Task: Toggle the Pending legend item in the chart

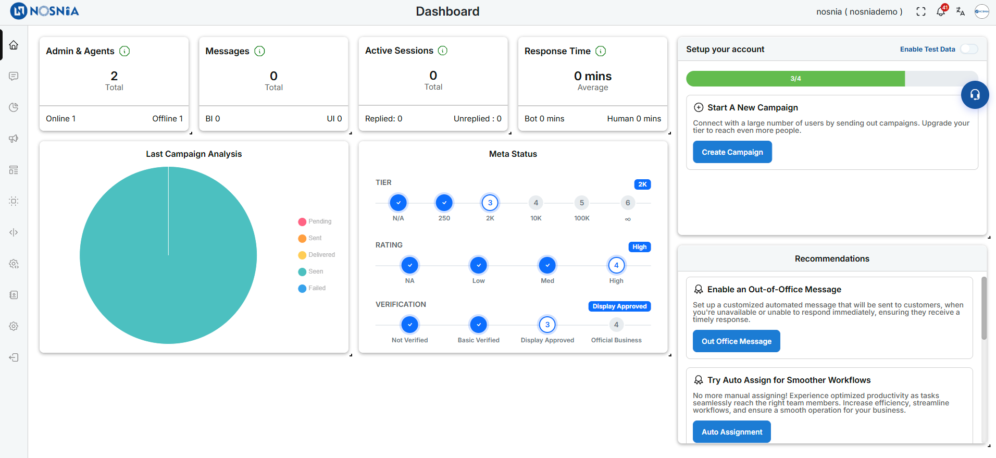Action: click(x=315, y=221)
